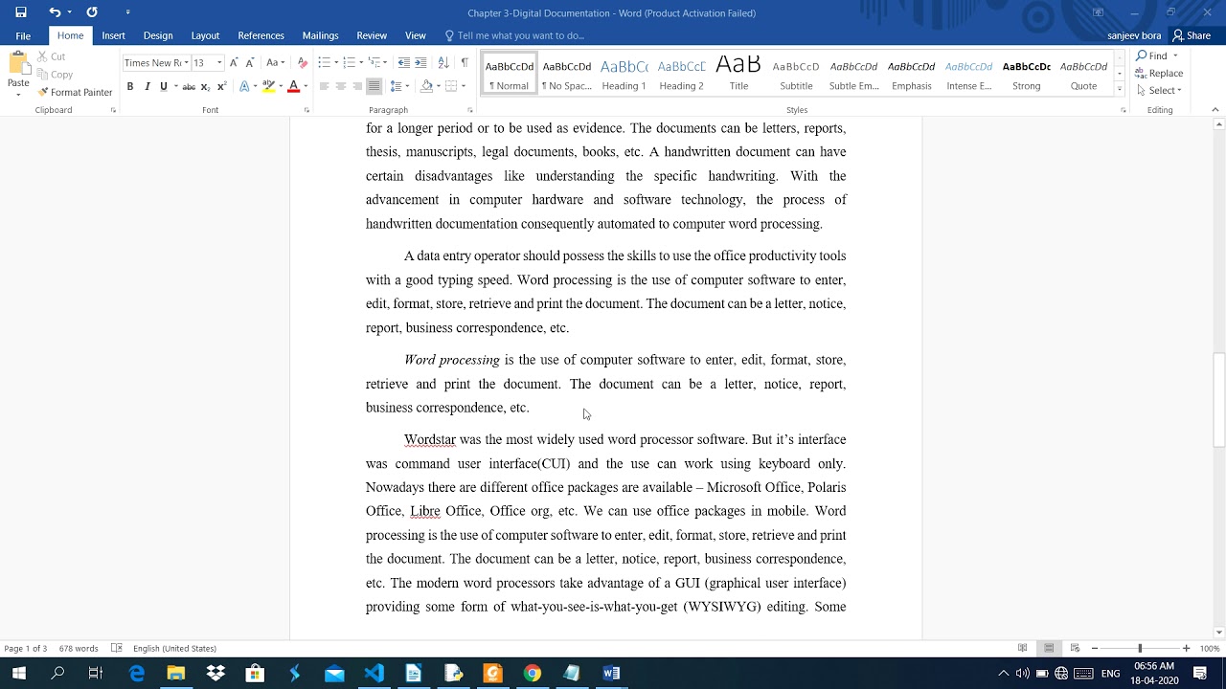Click the 100% zoom level indicator
The width and height of the screenshot is (1226, 689).
(x=1209, y=648)
